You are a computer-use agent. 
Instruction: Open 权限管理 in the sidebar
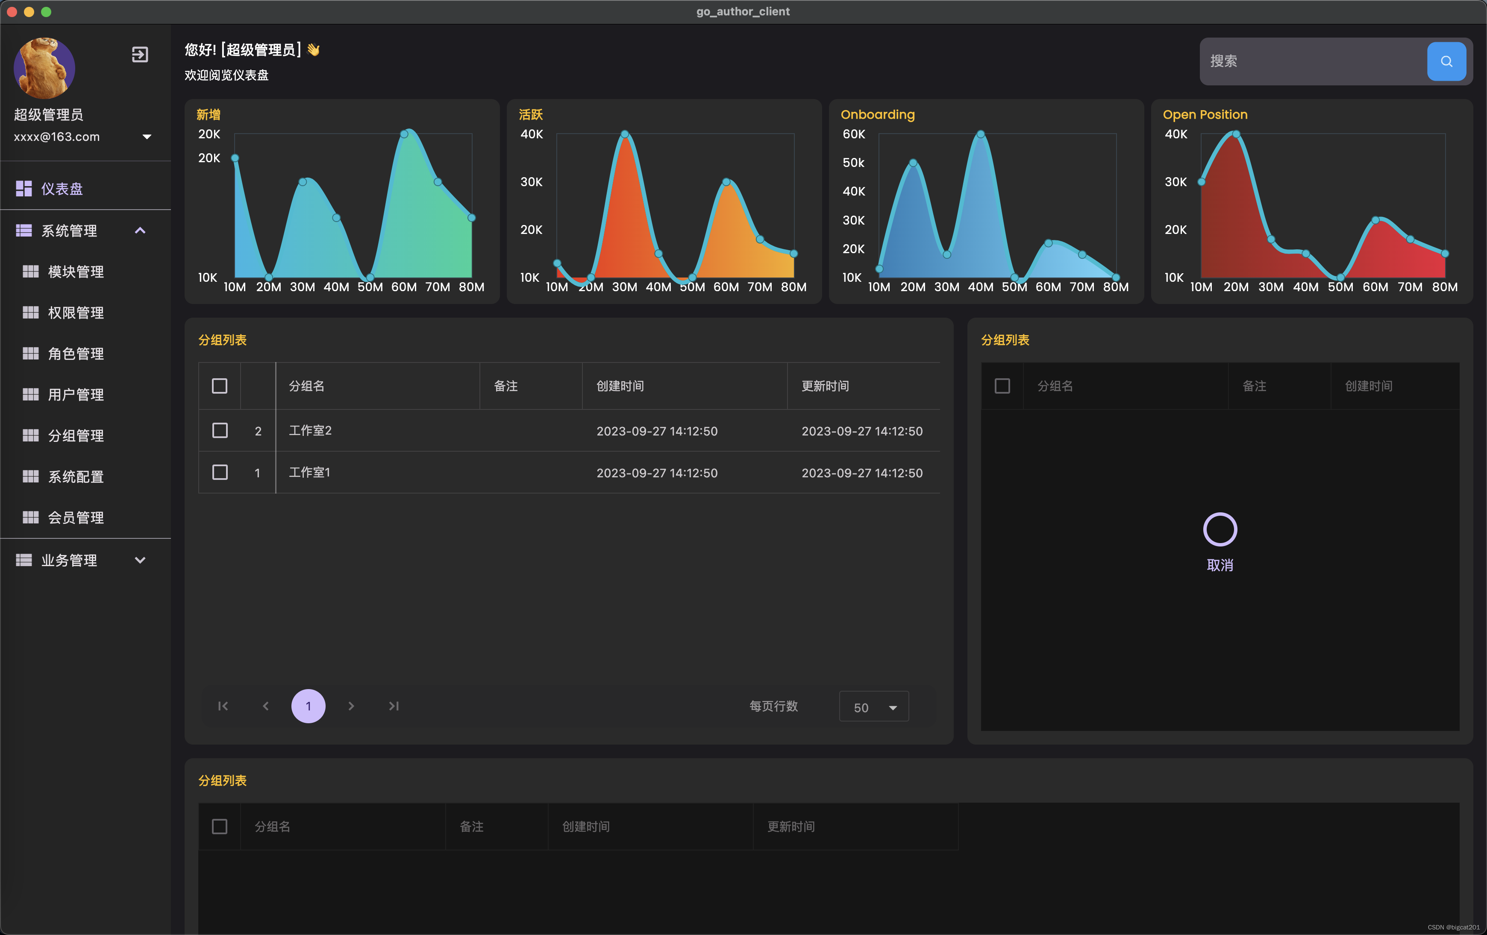click(75, 312)
